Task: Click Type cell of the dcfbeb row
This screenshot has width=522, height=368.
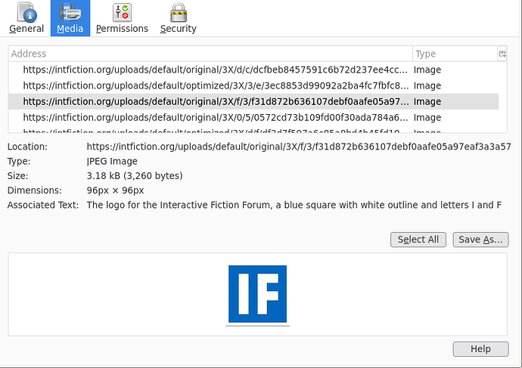Action: (x=427, y=70)
